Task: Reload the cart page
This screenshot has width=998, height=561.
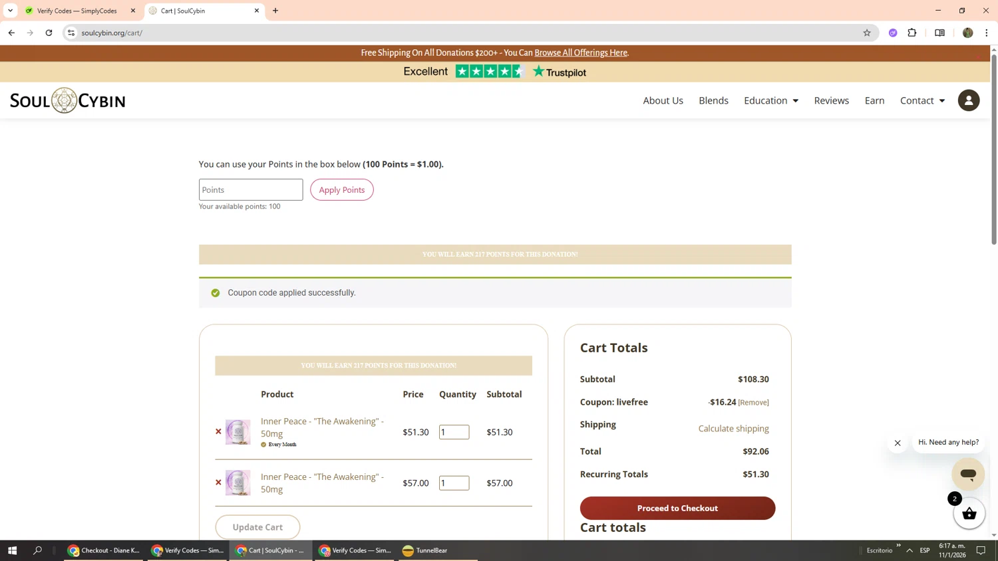Action: (x=49, y=33)
